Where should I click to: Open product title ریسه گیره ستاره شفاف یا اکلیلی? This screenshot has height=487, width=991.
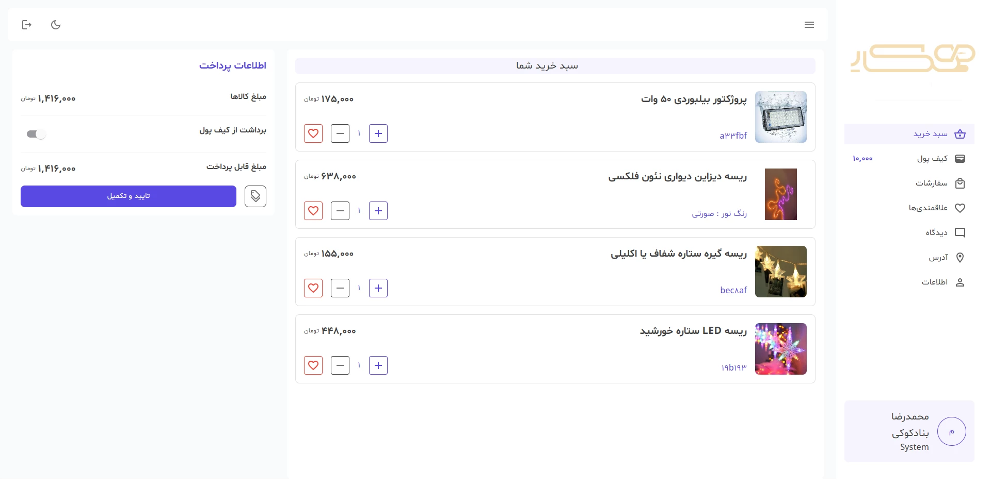click(679, 254)
